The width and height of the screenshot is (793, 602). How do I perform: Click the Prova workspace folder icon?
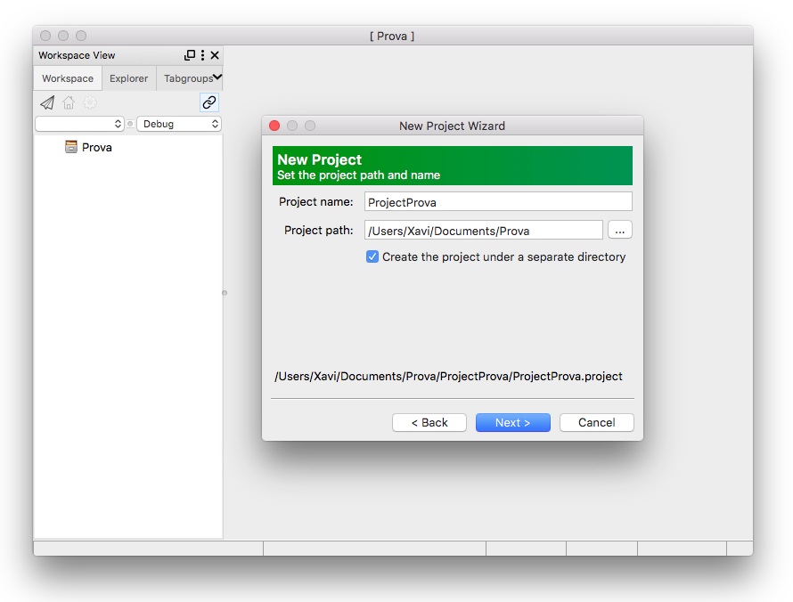coord(71,147)
